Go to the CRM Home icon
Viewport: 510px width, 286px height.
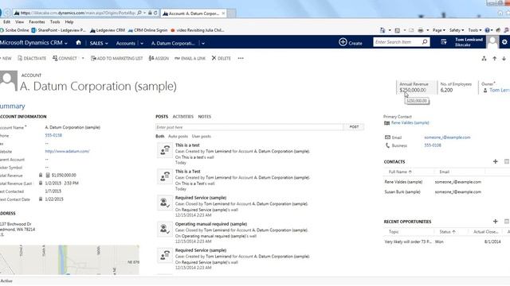tap(78, 42)
